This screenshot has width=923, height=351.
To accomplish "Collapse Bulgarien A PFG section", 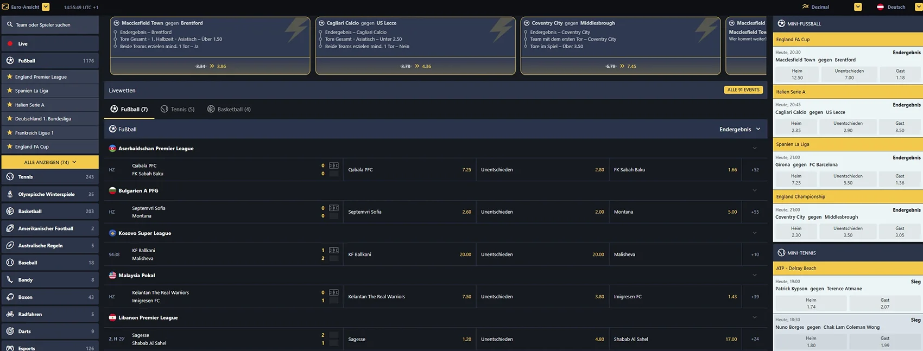I will [754, 190].
